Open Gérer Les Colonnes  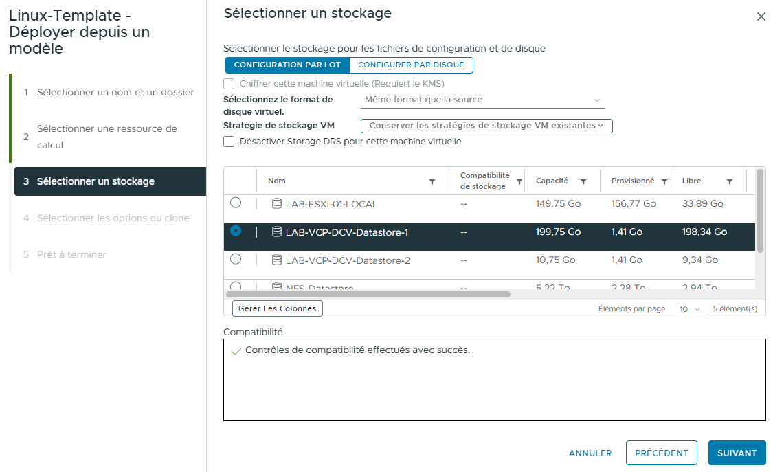(x=277, y=308)
